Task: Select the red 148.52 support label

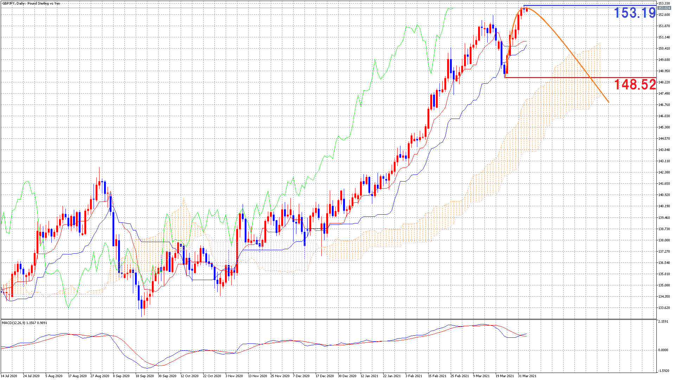Action: [635, 84]
